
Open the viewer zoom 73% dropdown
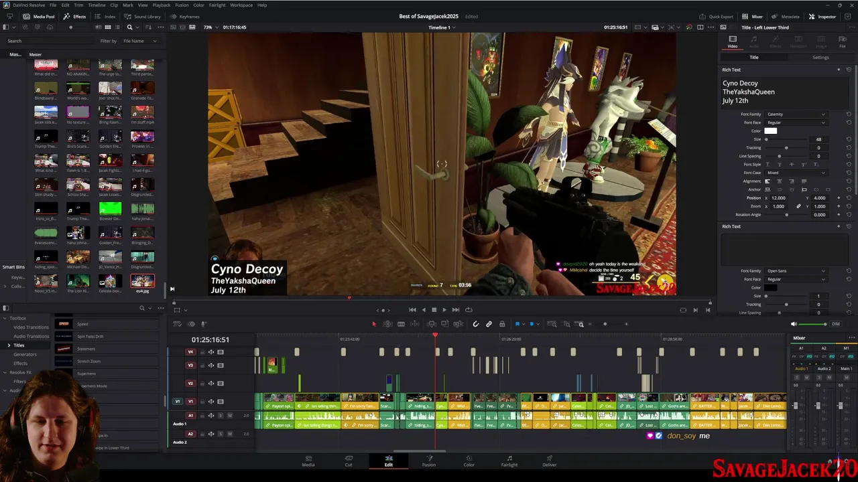click(x=211, y=27)
